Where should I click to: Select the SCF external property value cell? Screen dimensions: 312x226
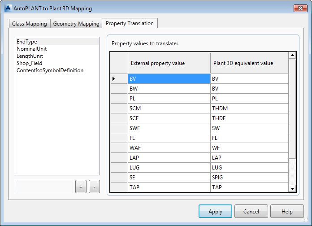point(169,118)
